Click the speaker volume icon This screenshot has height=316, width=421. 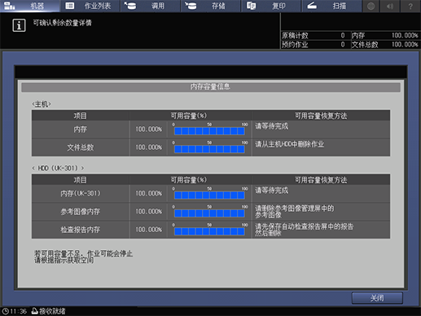(x=390, y=6)
